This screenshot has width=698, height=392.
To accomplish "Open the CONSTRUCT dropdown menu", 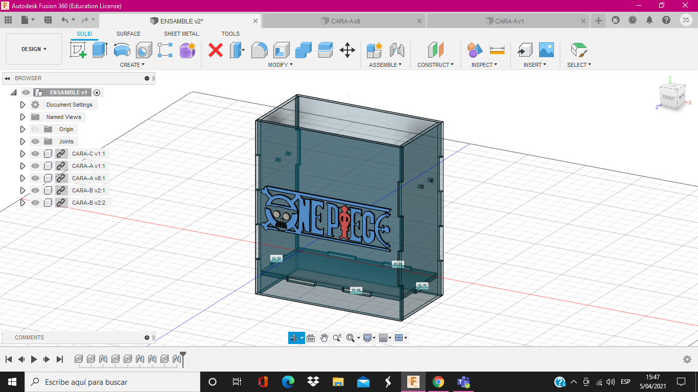I will pyautogui.click(x=435, y=65).
